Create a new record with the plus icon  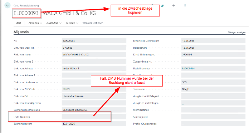pos(174,6)
